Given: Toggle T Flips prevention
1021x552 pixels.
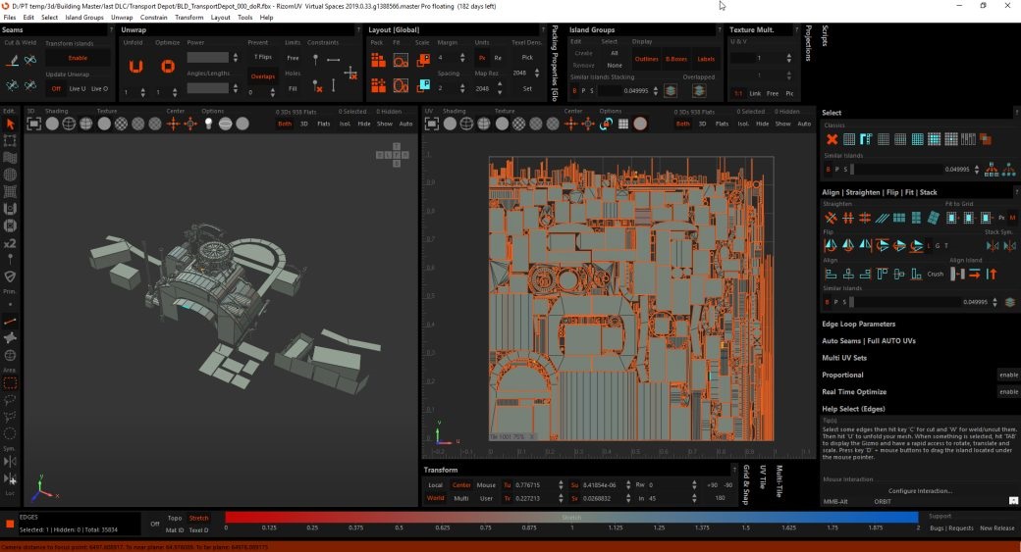Looking at the screenshot, I should pyautogui.click(x=263, y=57).
